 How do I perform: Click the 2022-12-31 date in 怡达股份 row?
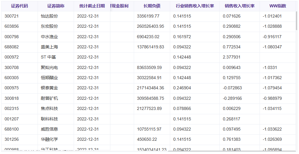point(88,16)
